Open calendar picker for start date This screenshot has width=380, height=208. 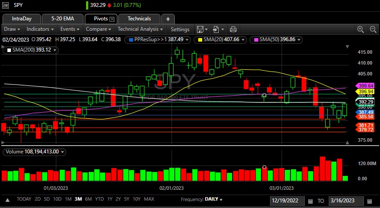(310, 201)
